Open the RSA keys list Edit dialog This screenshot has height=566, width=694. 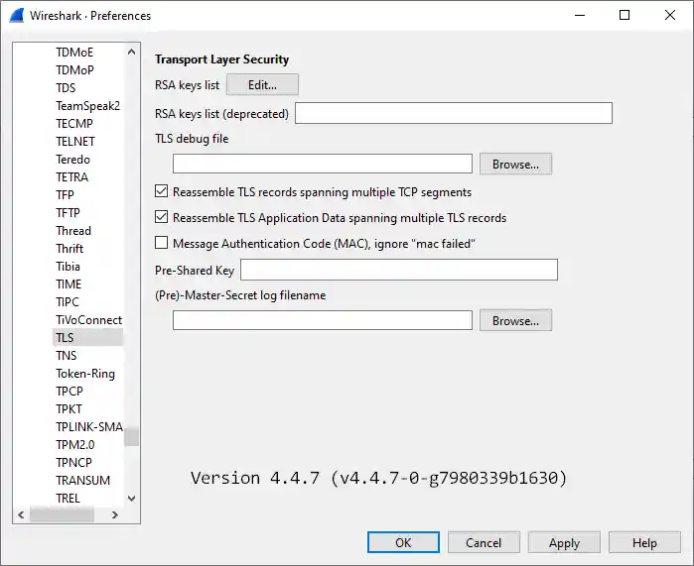[262, 85]
